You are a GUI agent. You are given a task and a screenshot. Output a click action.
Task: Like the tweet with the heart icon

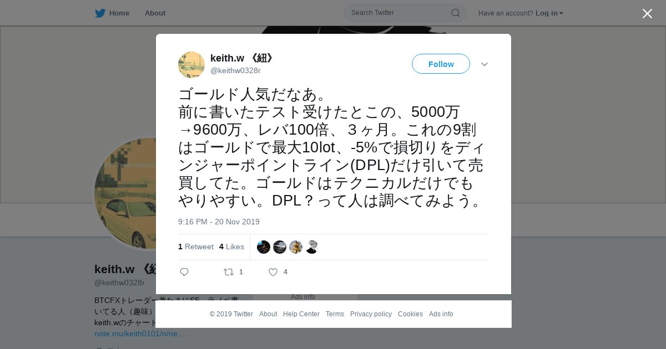(x=273, y=272)
